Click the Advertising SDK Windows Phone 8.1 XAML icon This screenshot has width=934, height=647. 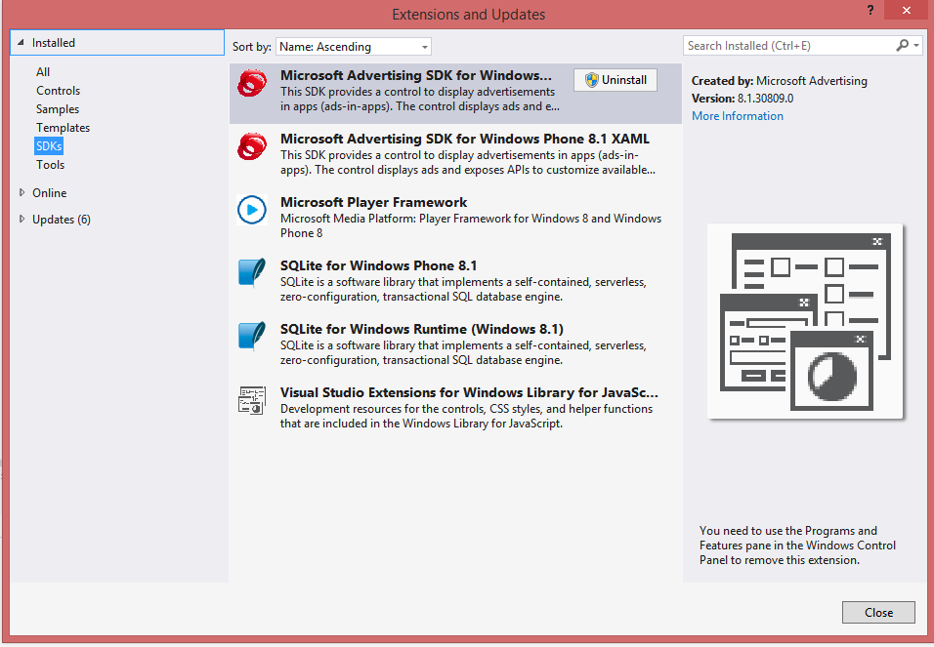(252, 146)
